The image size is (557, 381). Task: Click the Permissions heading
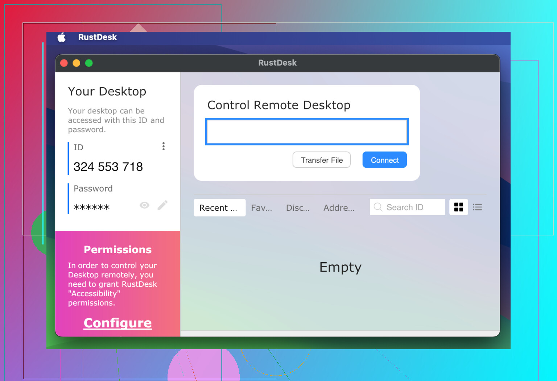pos(118,250)
